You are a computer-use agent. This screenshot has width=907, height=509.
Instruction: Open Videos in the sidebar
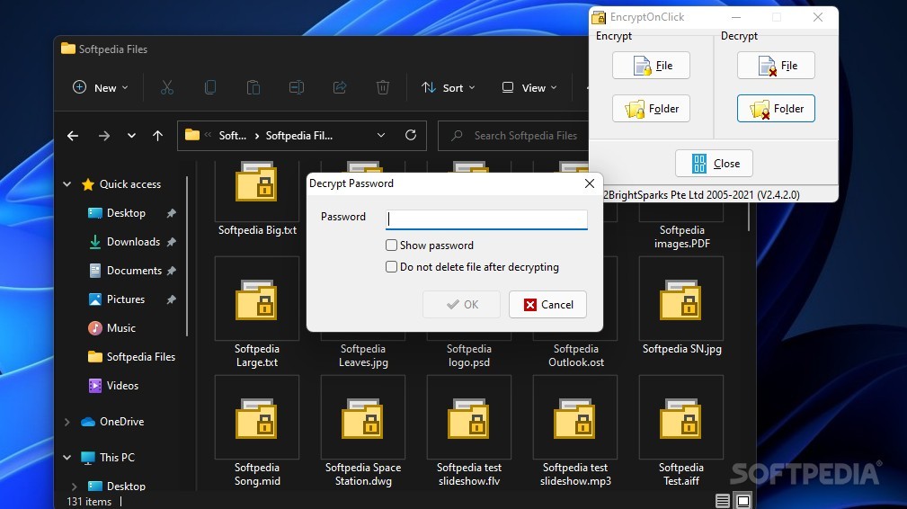pyautogui.click(x=121, y=385)
